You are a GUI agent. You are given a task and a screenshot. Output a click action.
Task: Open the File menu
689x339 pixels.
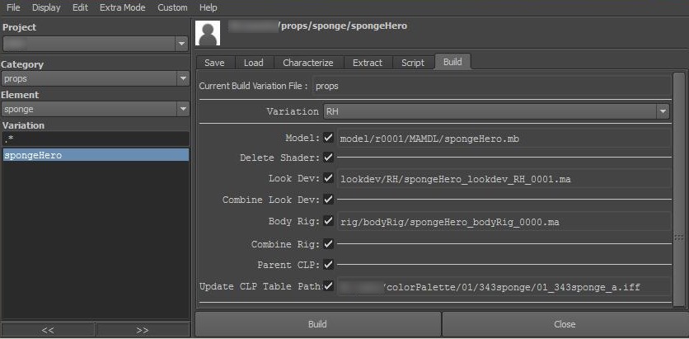13,7
